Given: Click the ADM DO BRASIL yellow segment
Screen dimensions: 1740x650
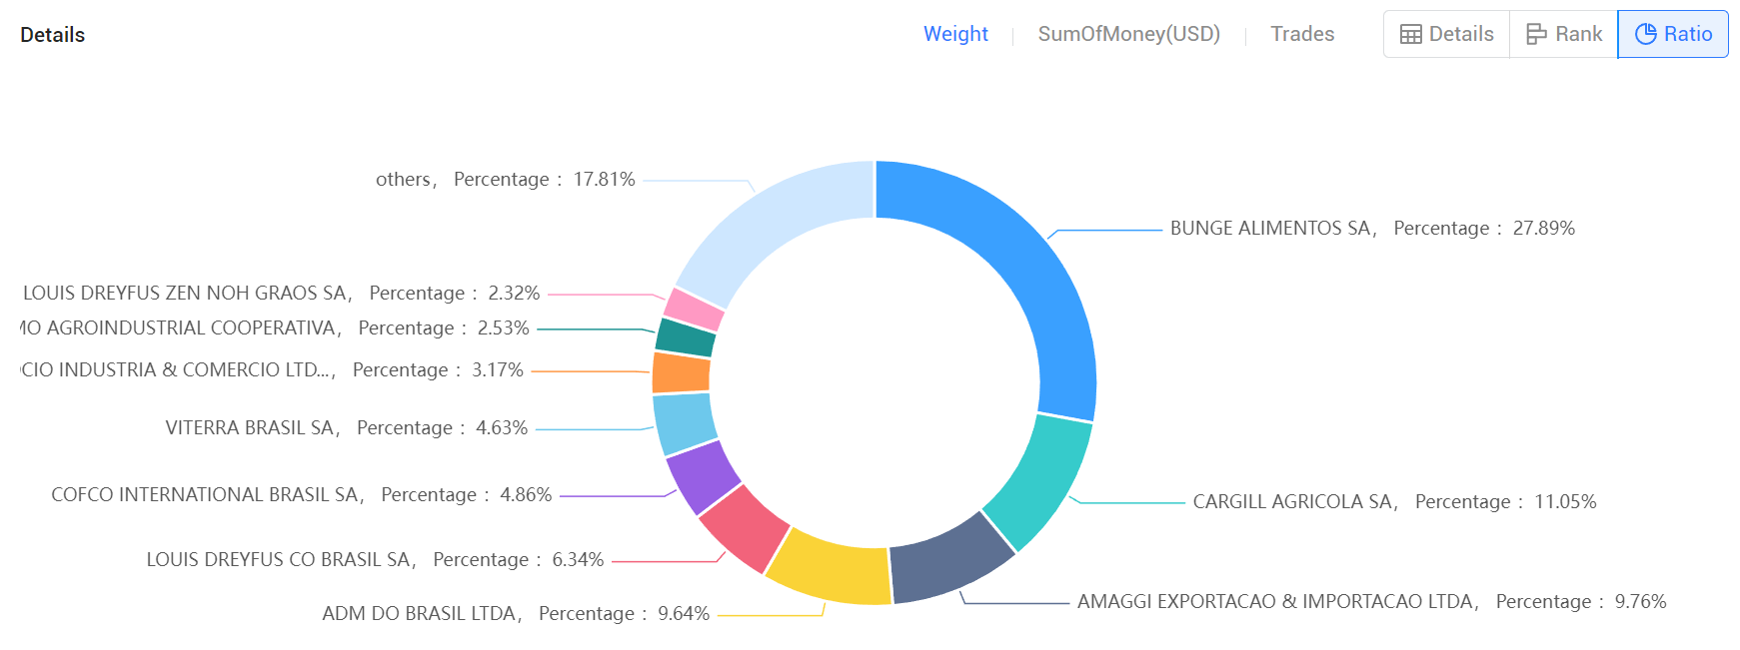Looking at the screenshot, I should (834, 569).
